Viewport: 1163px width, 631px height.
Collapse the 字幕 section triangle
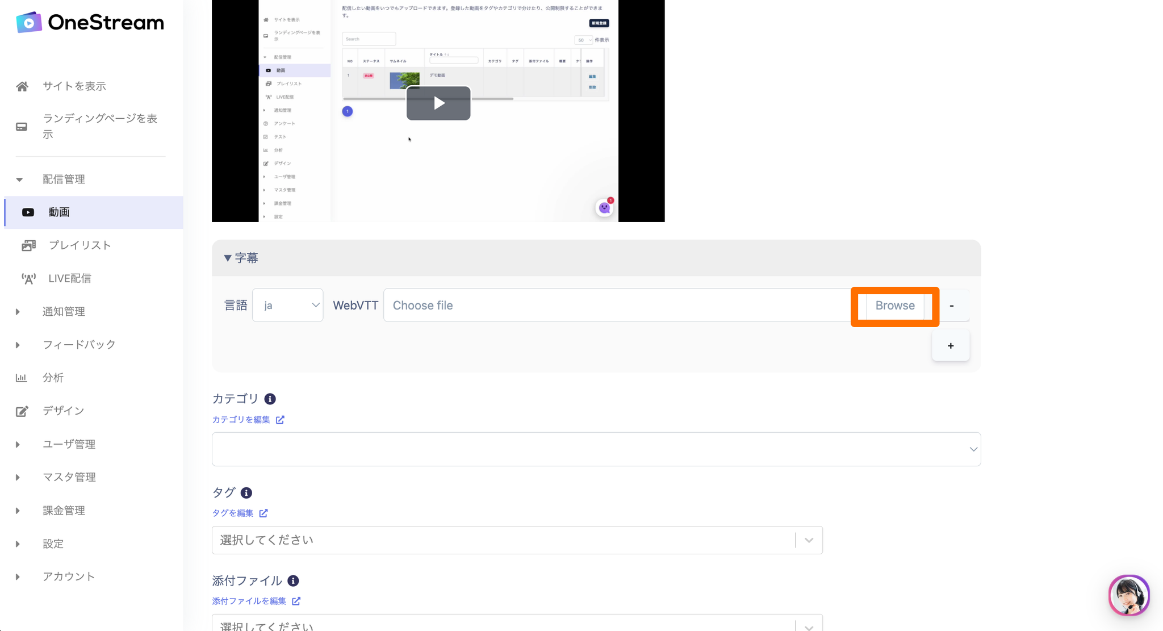tap(227, 258)
